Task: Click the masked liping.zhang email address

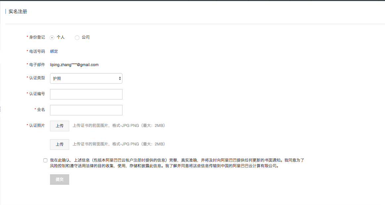Action: tap(74, 65)
